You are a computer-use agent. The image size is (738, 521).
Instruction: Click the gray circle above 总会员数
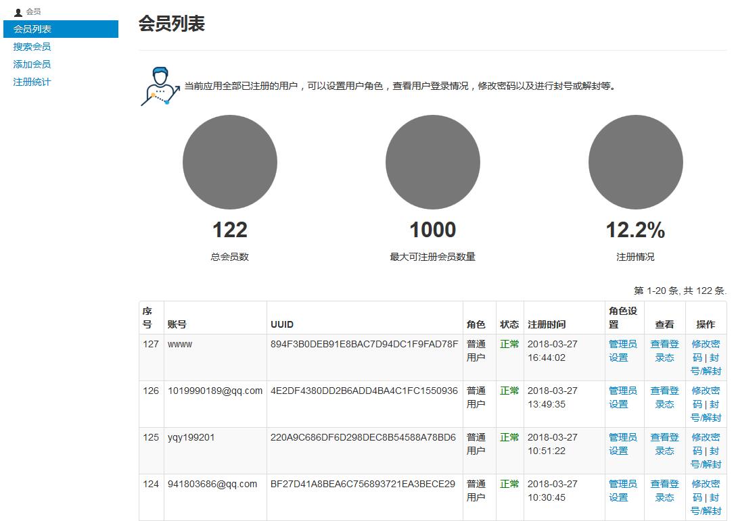coord(230,162)
